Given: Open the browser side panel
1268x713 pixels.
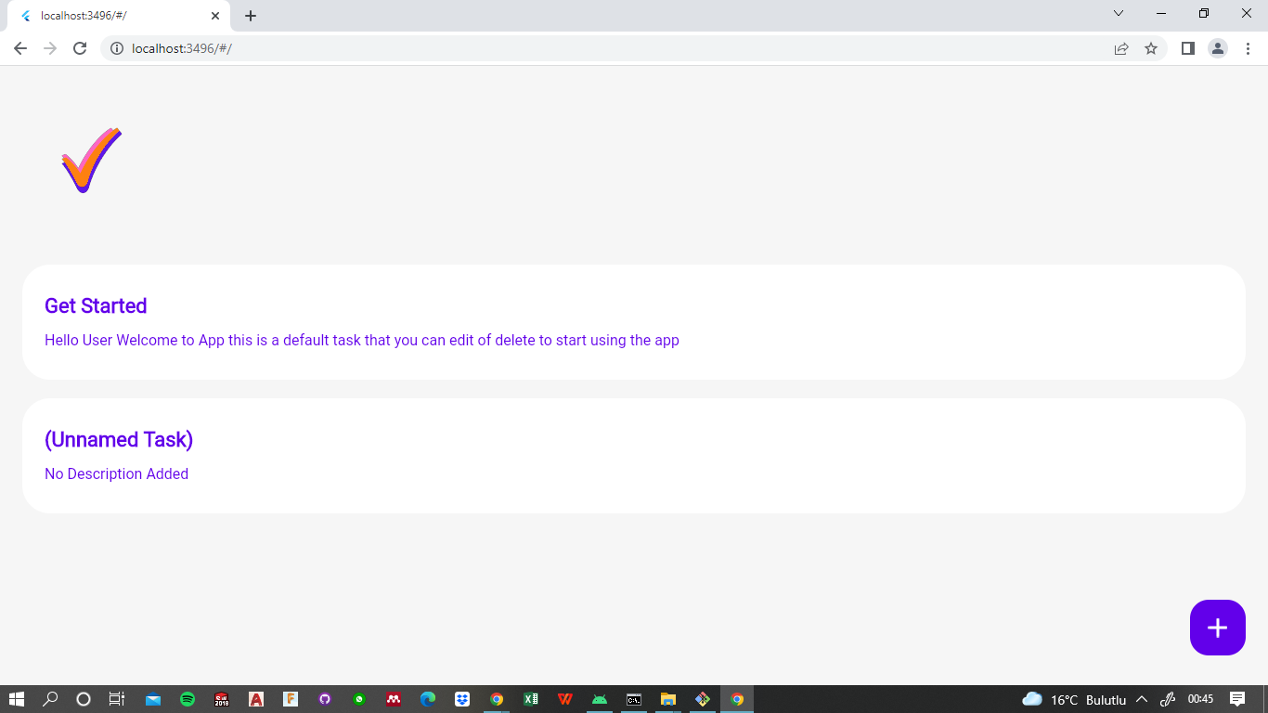Looking at the screenshot, I should 1187,48.
